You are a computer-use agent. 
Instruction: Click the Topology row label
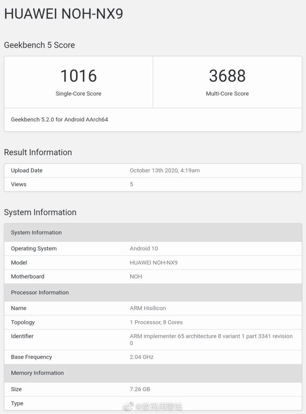pos(22,323)
